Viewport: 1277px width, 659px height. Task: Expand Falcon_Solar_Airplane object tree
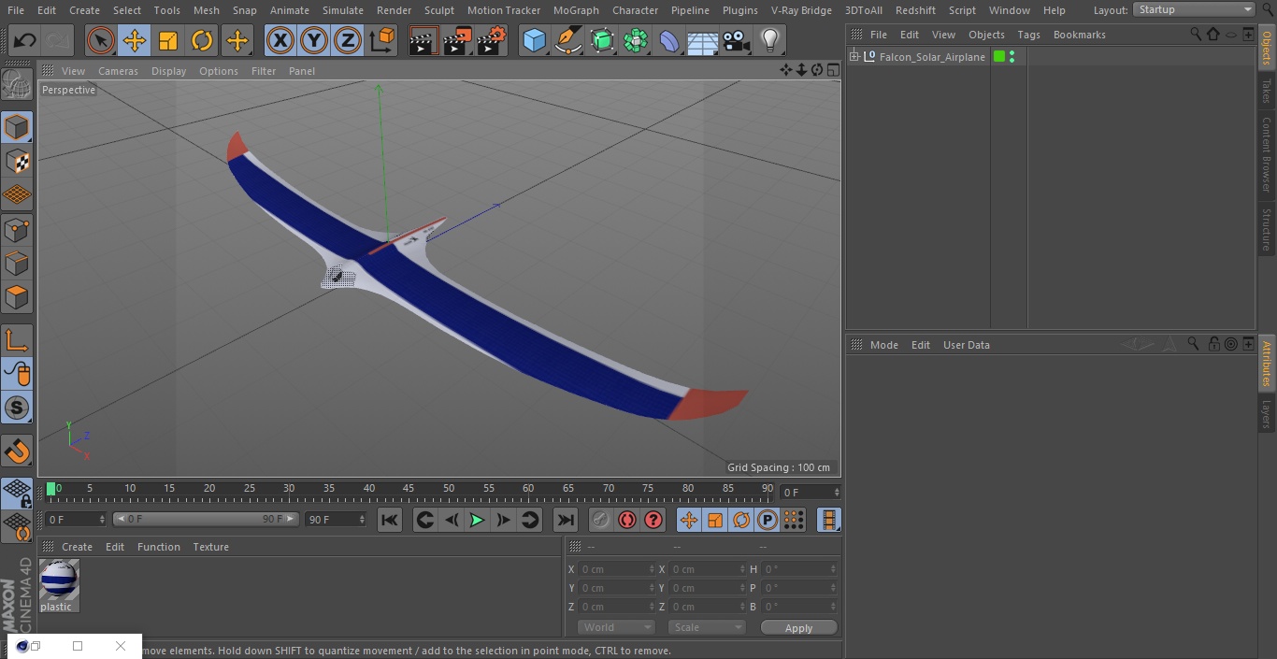click(x=854, y=57)
